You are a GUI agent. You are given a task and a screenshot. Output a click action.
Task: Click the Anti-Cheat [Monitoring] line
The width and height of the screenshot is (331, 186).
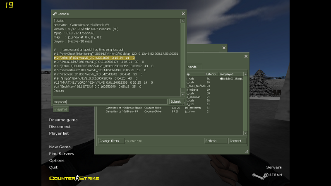(x=116, y=54)
